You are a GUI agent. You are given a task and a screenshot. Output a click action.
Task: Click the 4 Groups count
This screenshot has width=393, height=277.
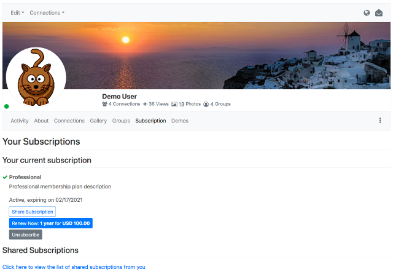coord(220,104)
